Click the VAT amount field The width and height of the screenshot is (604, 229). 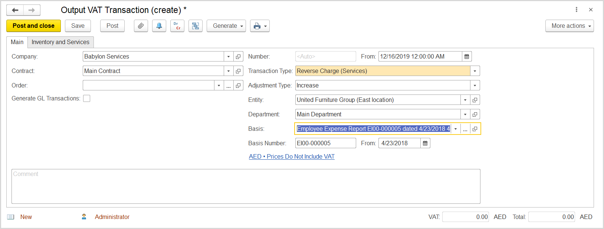pyautogui.click(x=466, y=217)
